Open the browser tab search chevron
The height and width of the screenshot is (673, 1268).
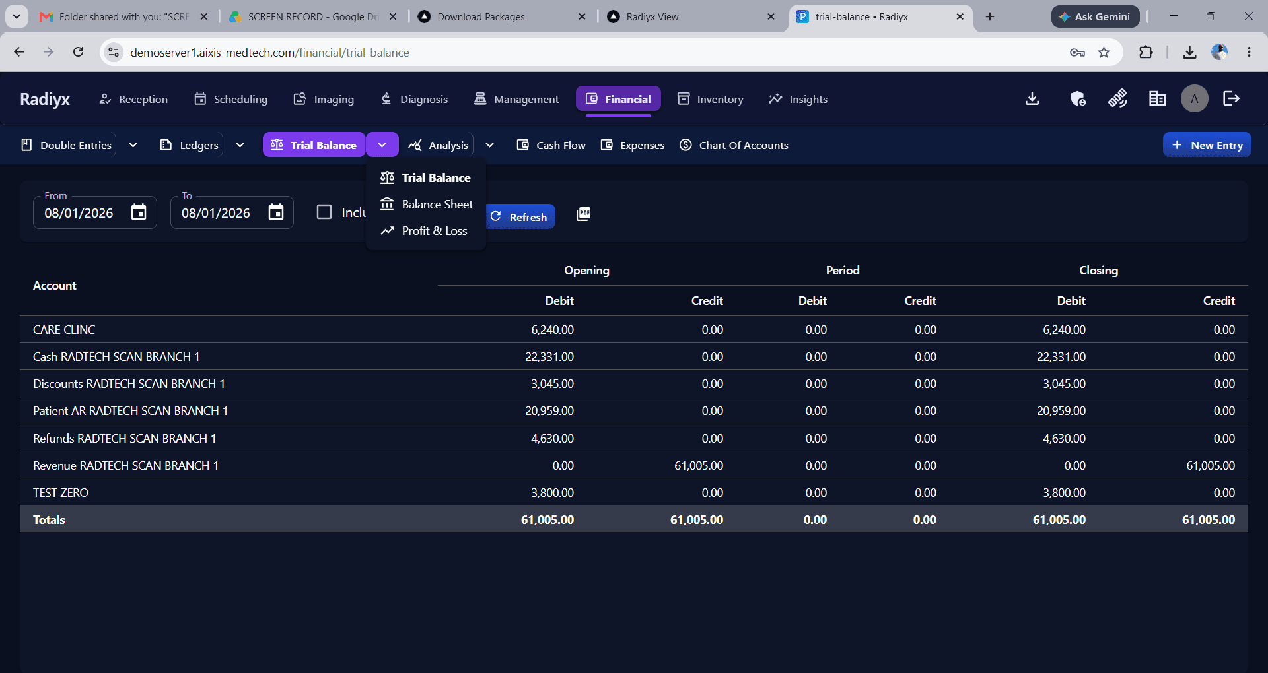(x=17, y=16)
